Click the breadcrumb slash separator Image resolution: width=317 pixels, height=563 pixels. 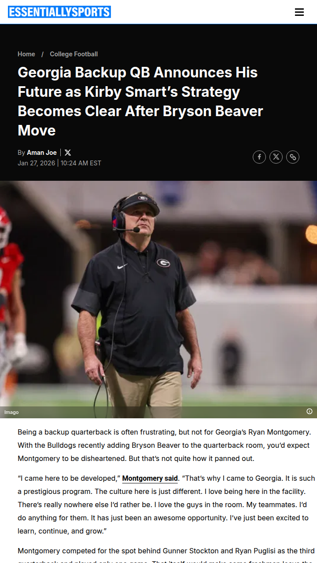43,54
